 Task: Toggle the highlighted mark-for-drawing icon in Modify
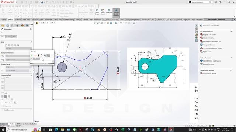[x=48, y=55]
